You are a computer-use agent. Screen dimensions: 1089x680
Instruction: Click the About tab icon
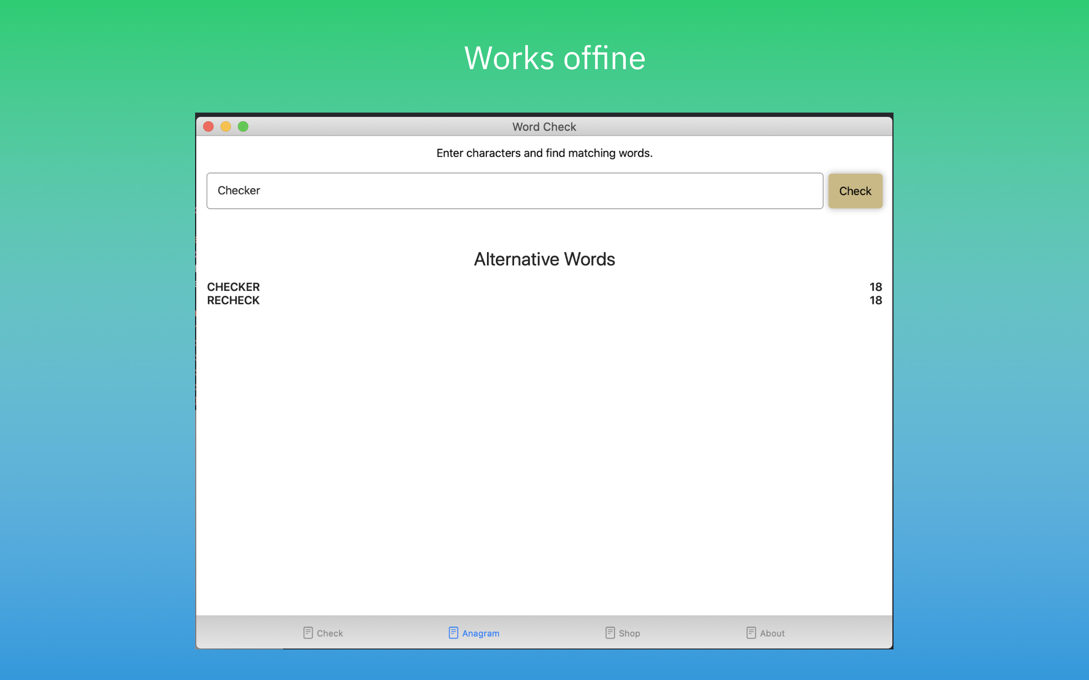tap(751, 633)
